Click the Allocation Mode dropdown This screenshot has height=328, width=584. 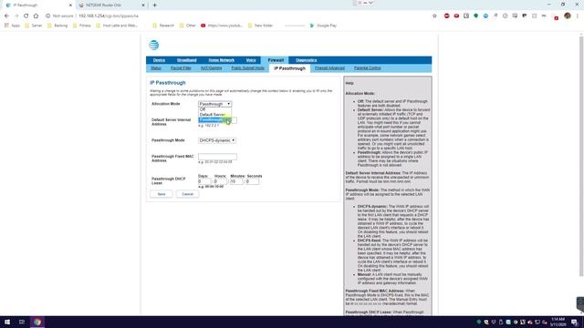click(215, 104)
